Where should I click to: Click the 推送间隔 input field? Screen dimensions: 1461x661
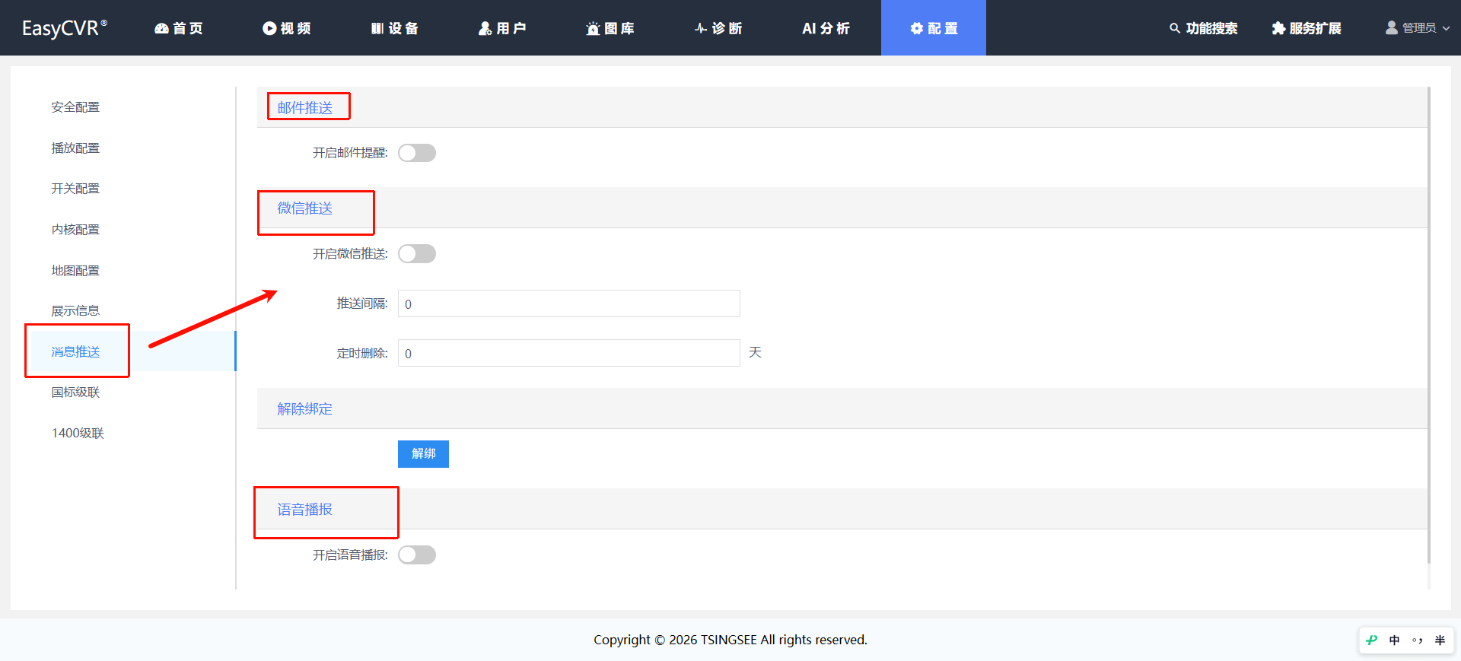pyautogui.click(x=568, y=303)
